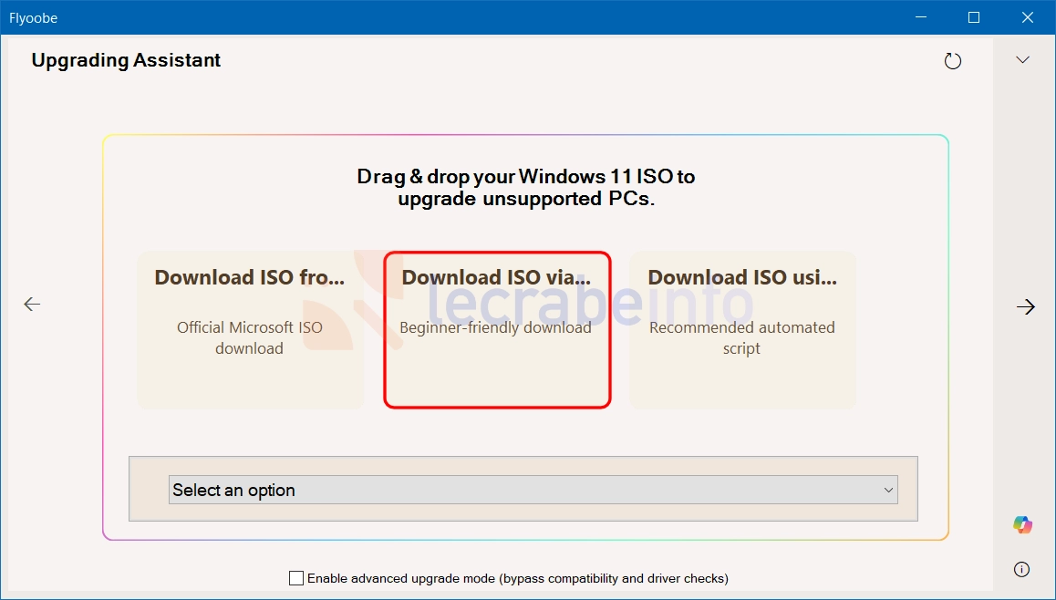Screen dimensions: 1056x600
Task: Advance with the right arrow icon
Action: tap(1026, 307)
